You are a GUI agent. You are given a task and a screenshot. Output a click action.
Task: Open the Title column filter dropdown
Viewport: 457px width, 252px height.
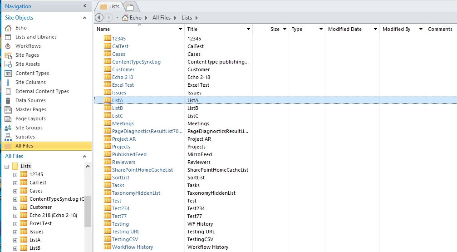(248, 29)
